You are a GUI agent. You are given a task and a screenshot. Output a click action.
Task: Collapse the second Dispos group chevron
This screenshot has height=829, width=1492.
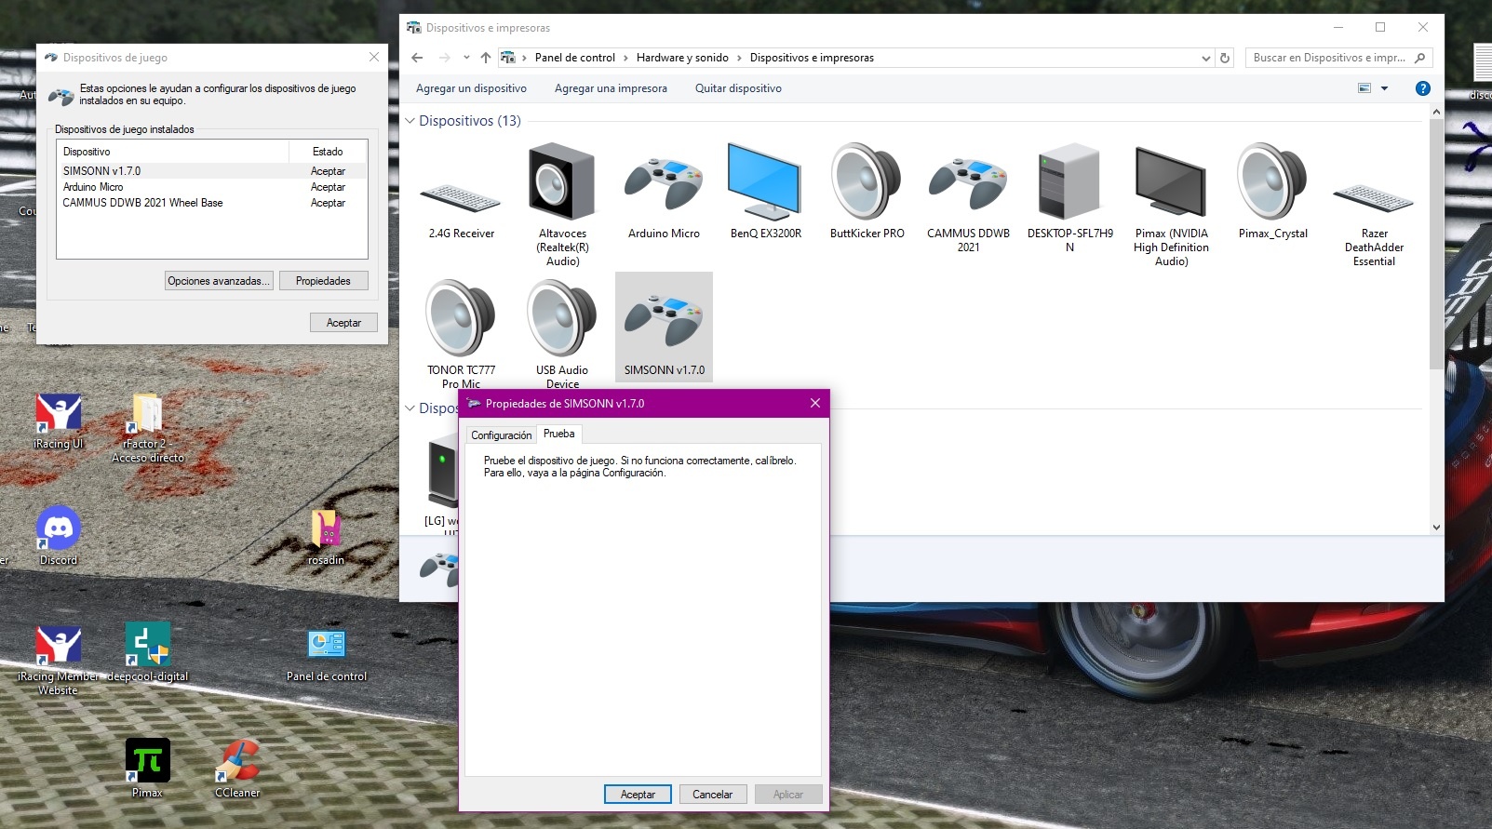pos(410,408)
